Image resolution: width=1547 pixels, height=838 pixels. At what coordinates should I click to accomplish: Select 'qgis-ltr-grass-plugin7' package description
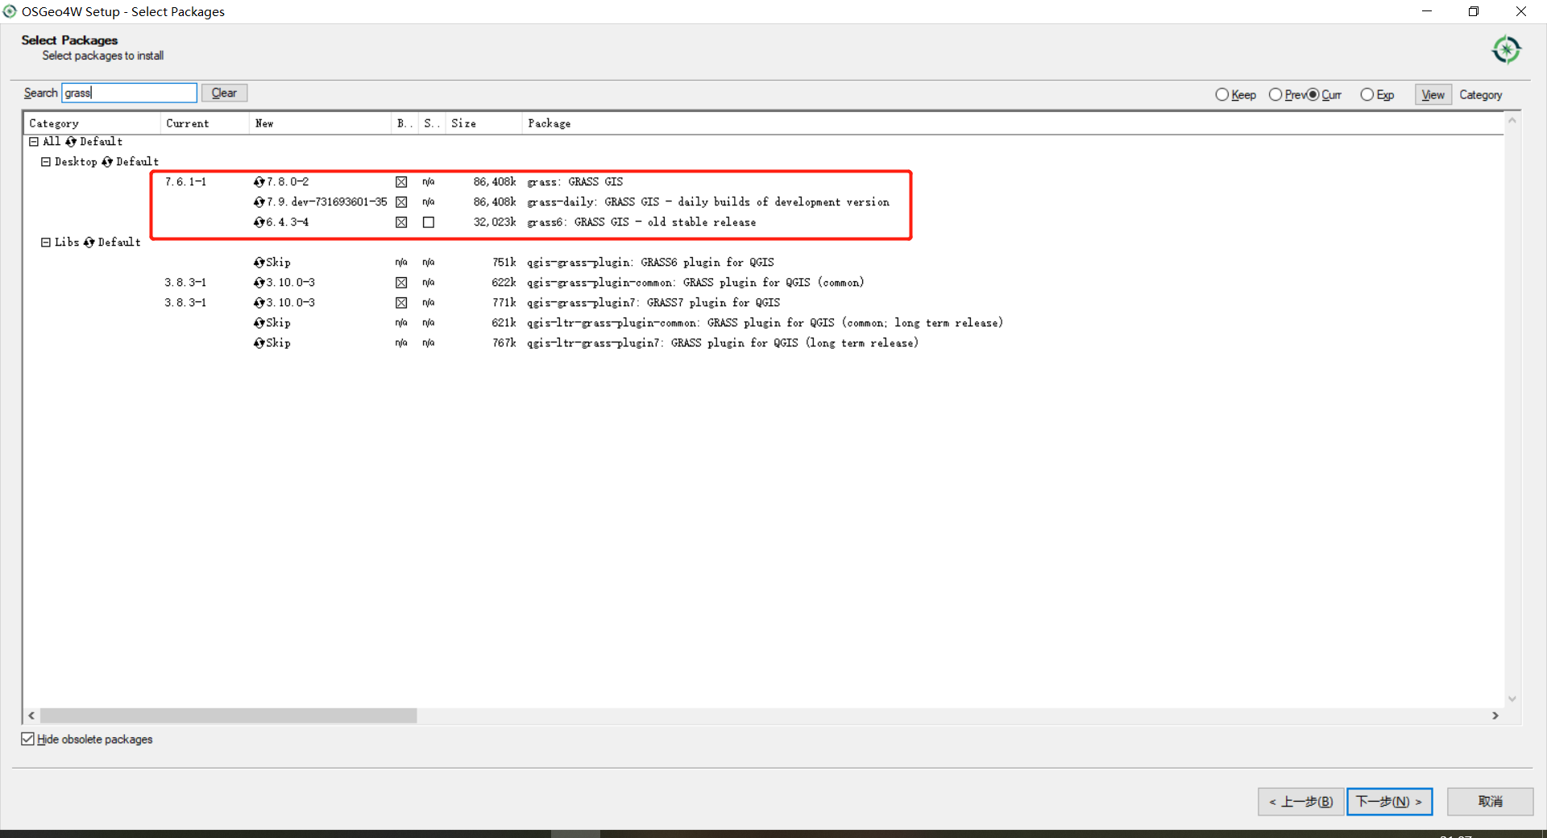tap(723, 343)
